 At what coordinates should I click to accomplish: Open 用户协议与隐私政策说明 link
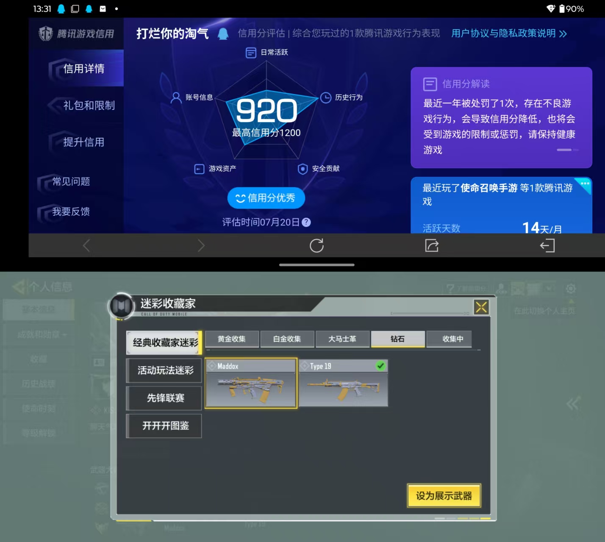[509, 33]
